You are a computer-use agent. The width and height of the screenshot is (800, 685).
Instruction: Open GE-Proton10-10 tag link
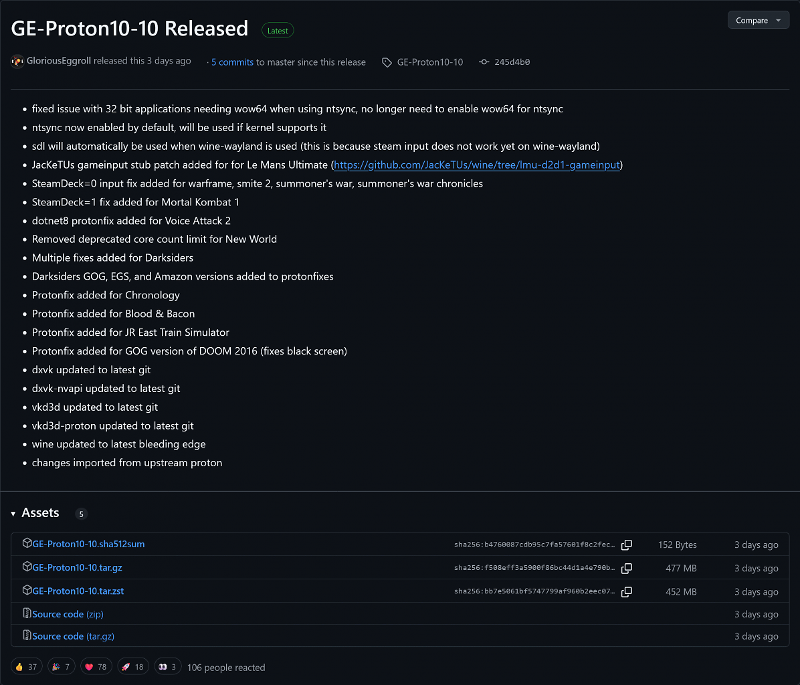[x=430, y=62]
